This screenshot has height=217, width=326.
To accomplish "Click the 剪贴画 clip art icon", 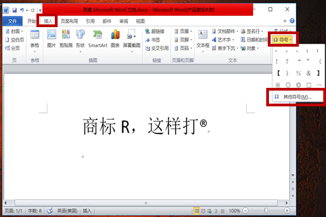I will click(66, 39).
